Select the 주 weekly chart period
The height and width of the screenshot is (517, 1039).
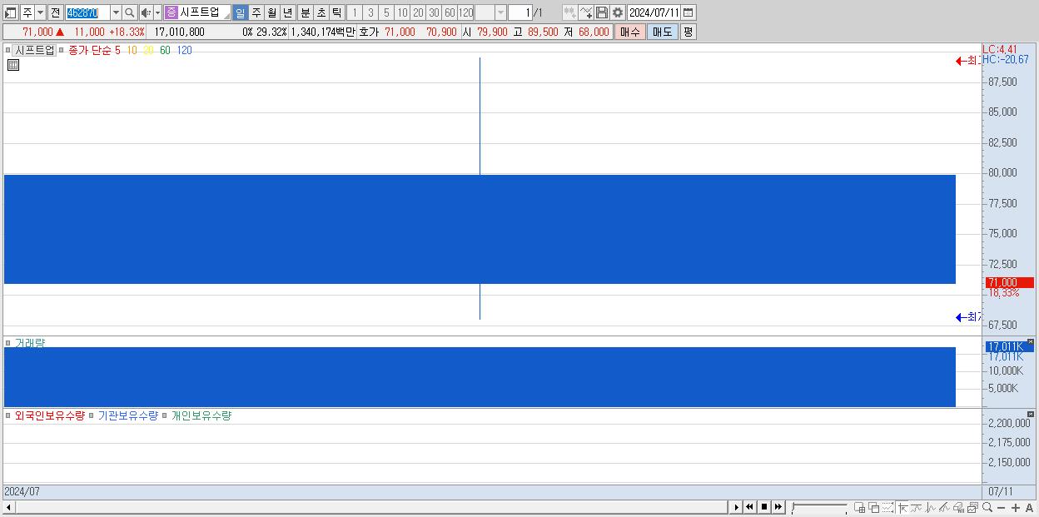click(x=256, y=12)
